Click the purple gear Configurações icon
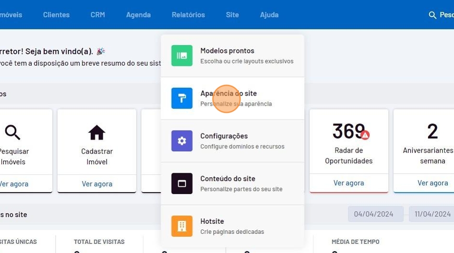Screen dimensions: 454x253 182,141
